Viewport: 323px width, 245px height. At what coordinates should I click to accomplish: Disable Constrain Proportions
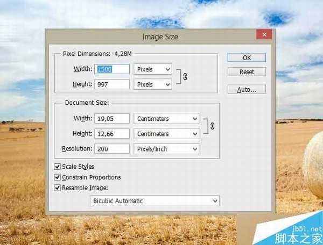(x=58, y=177)
